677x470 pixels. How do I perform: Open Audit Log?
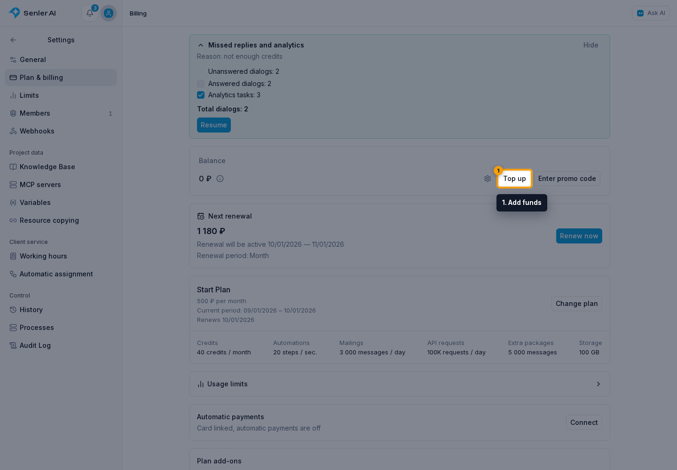coord(61,345)
